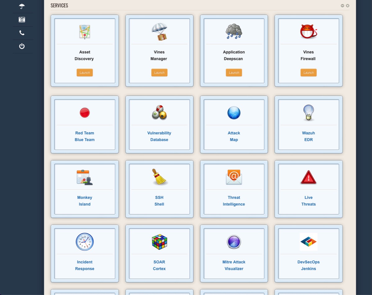Go to the Attack Map link
The height and width of the screenshot is (295, 372).
234,136
